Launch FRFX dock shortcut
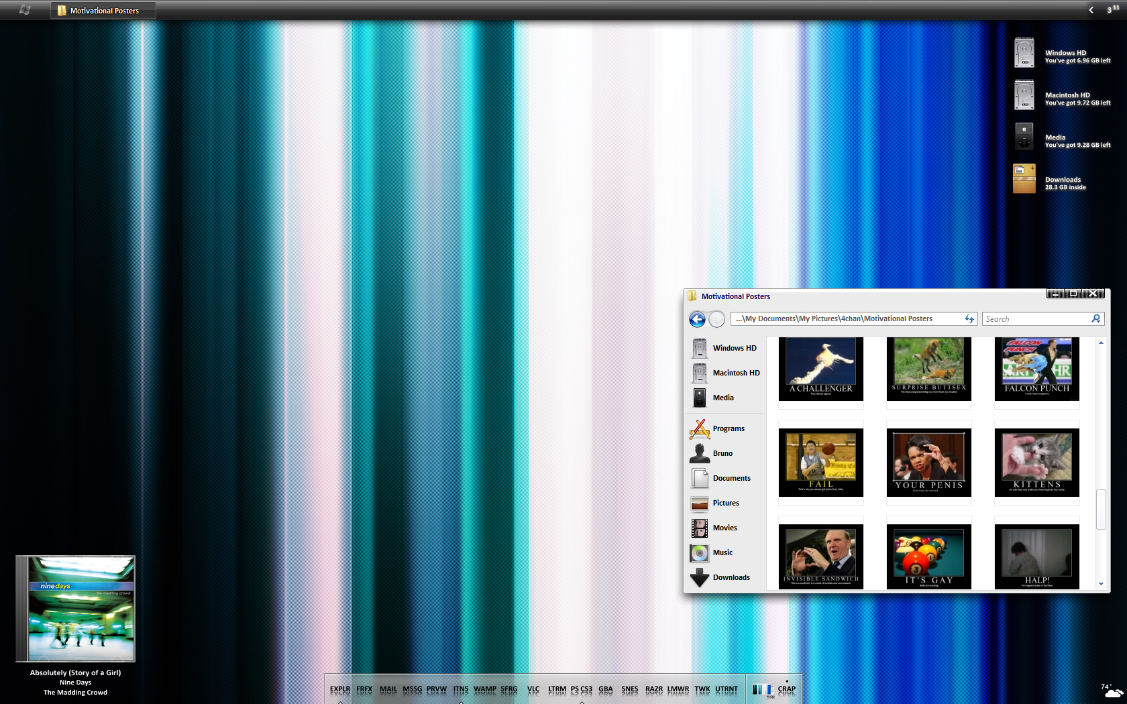This screenshot has height=704, width=1127. click(x=364, y=689)
